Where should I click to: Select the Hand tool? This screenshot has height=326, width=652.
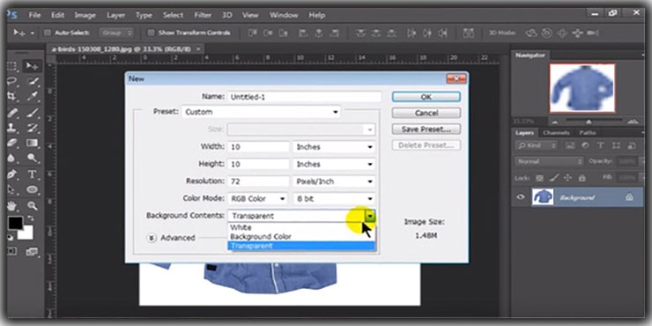point(11,205)
